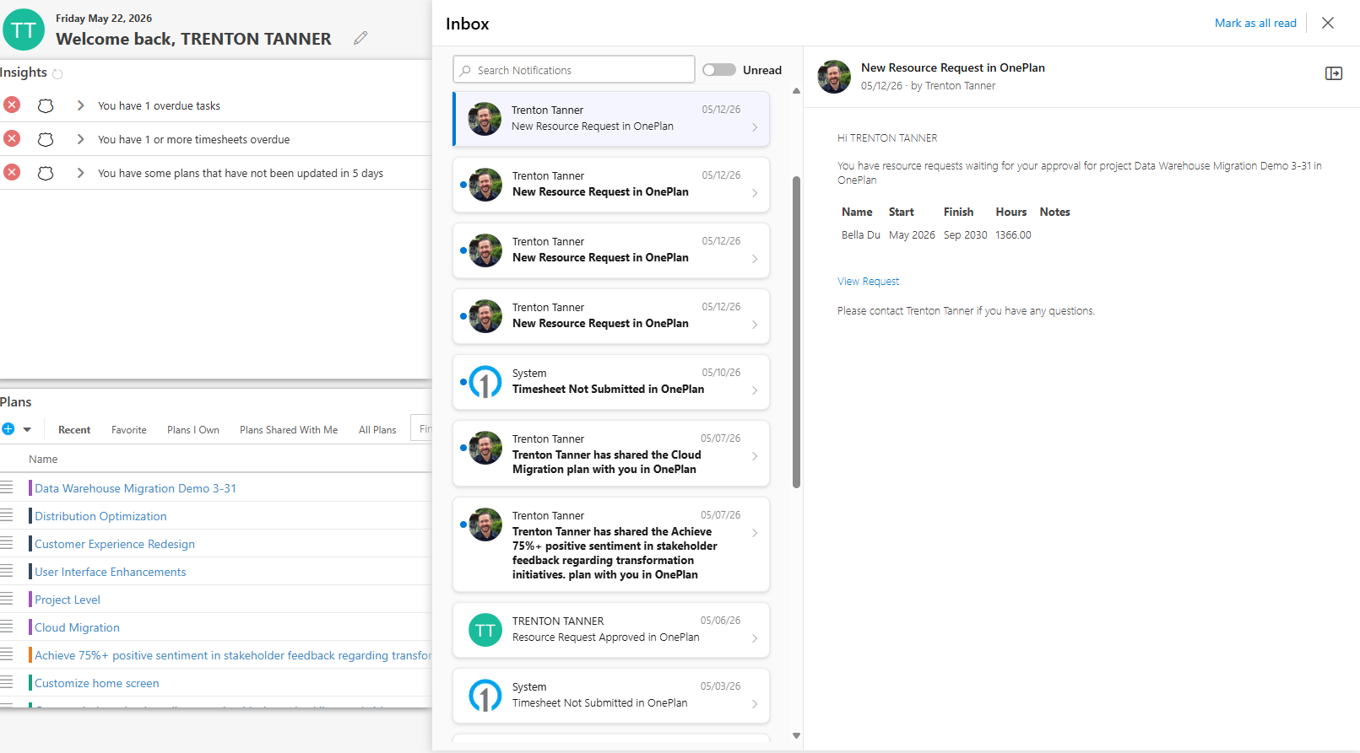Open the pop-out icon in notification detail

1334,73
